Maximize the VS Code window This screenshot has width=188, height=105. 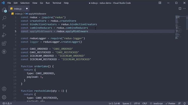coord(176,3)
